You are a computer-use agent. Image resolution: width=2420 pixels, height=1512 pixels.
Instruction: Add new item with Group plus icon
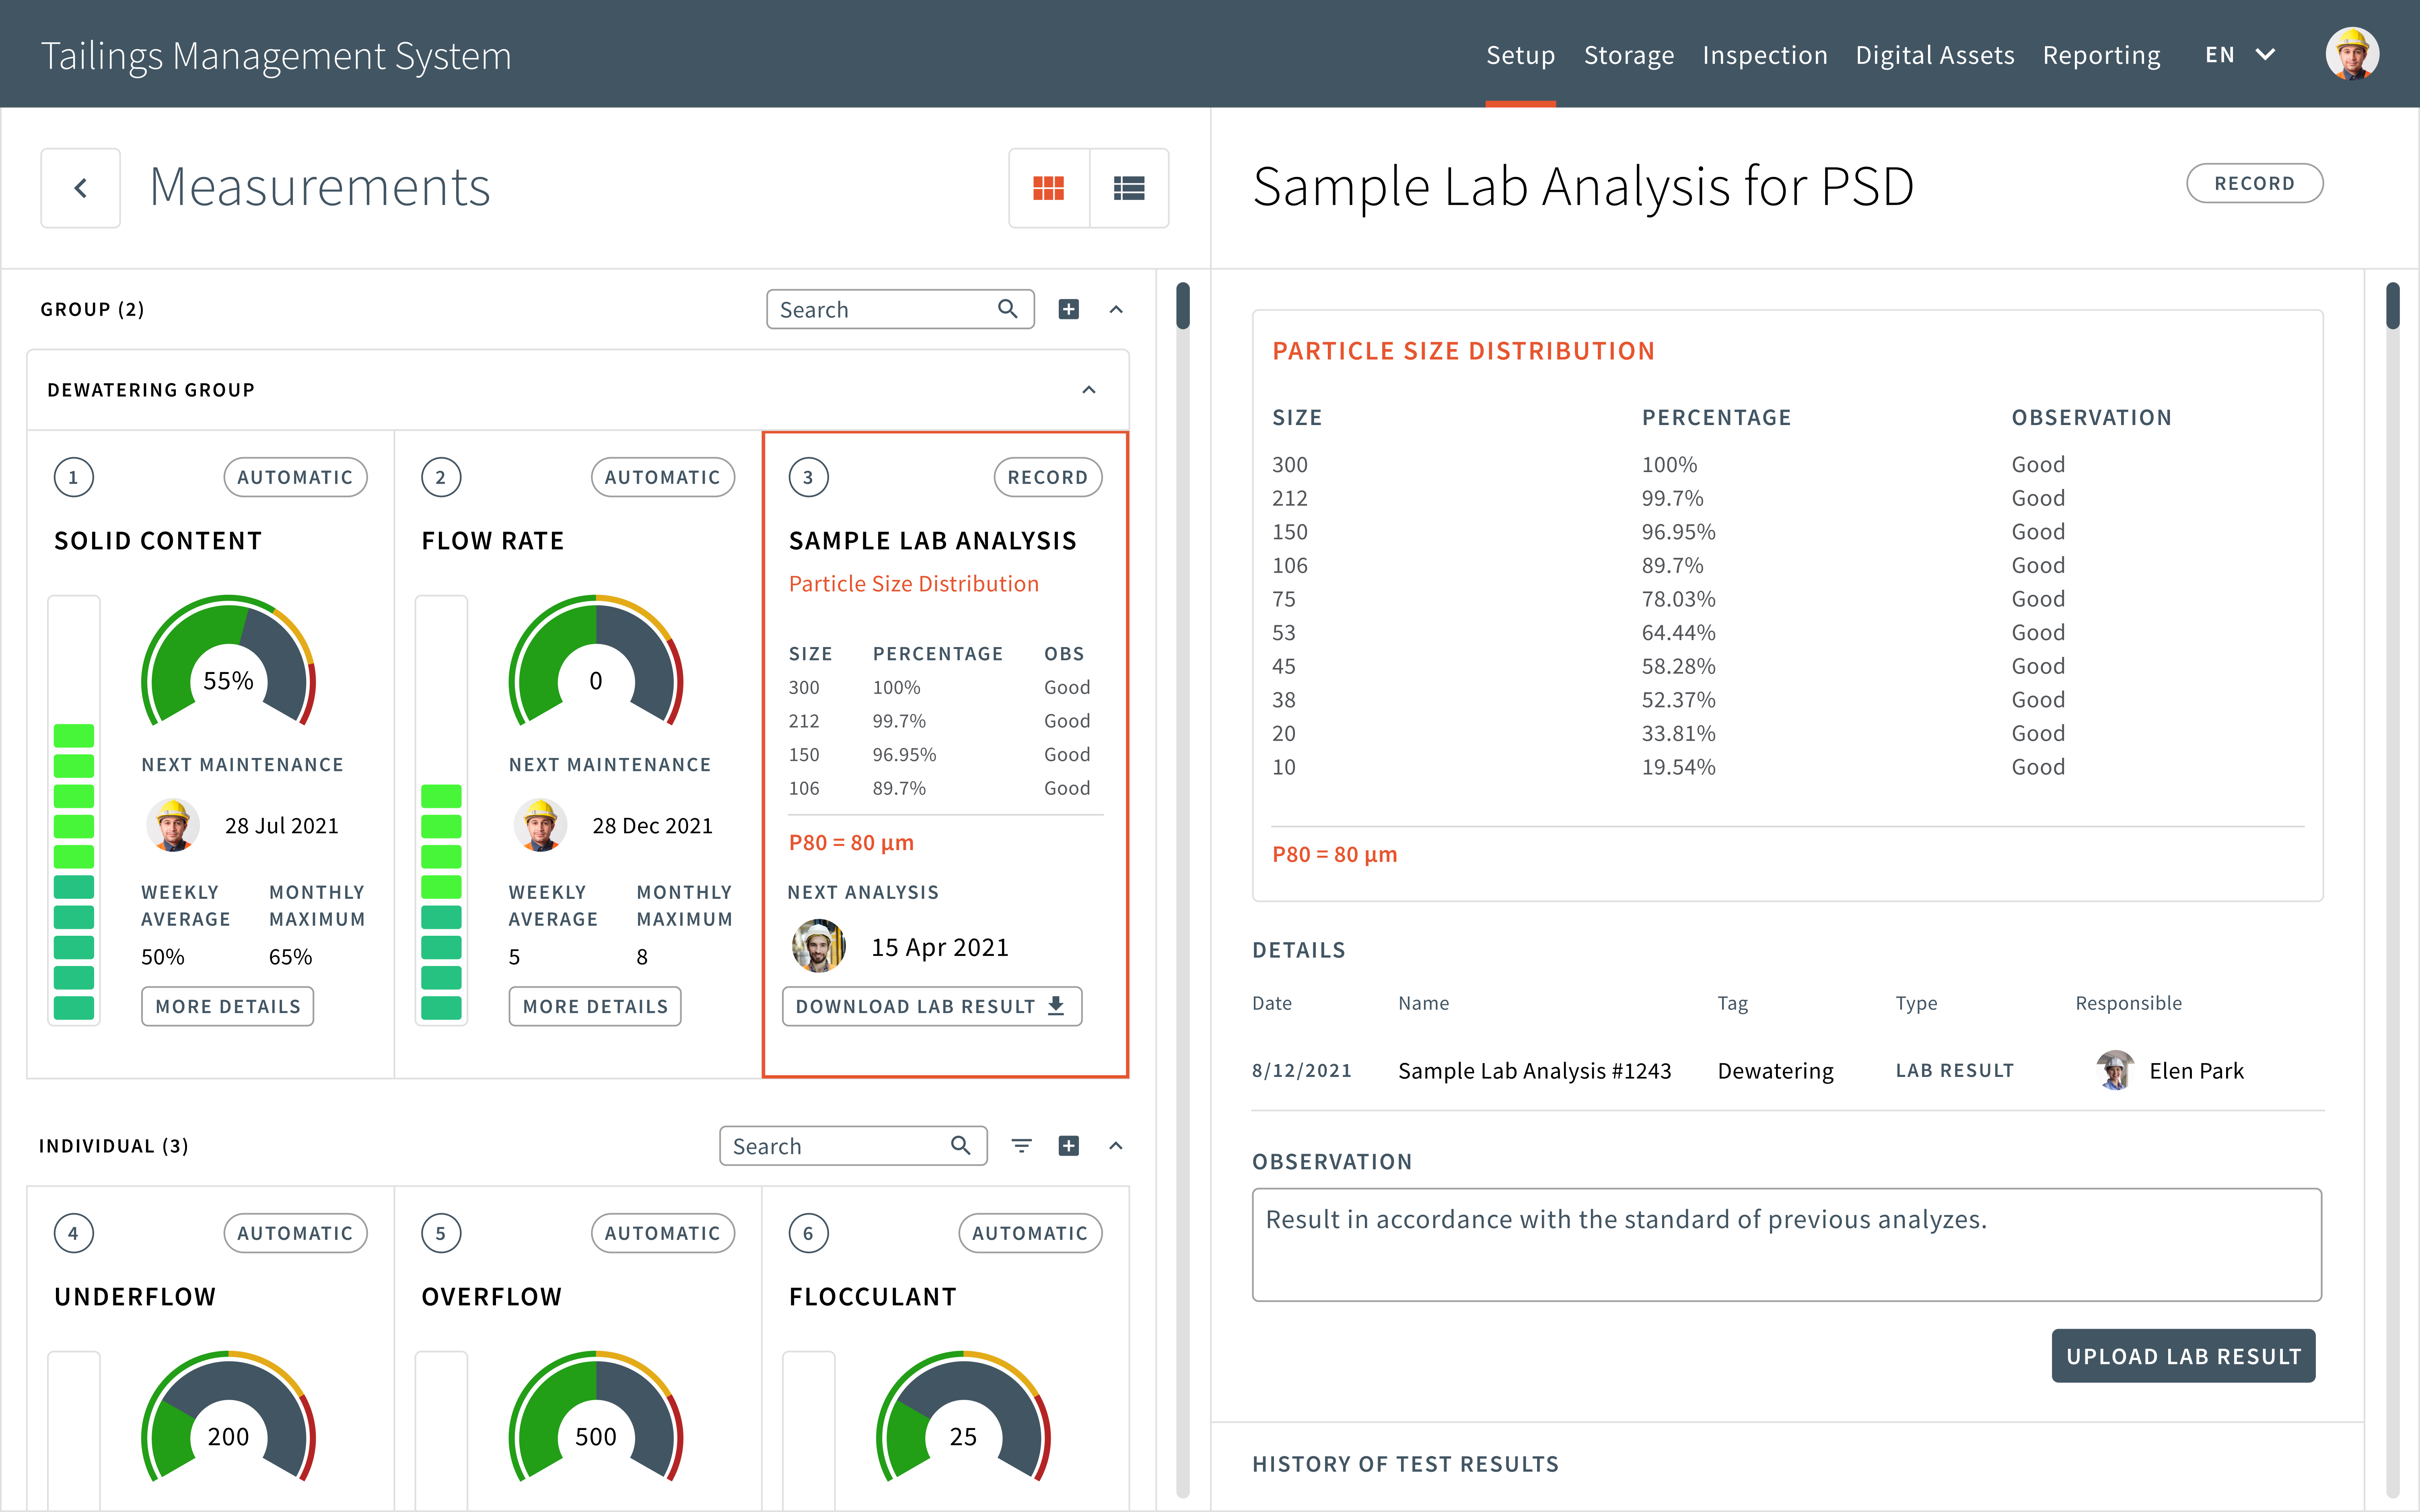1069,309
